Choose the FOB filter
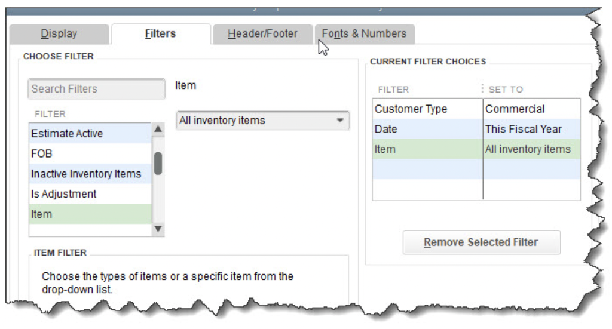 click(90, 154)
